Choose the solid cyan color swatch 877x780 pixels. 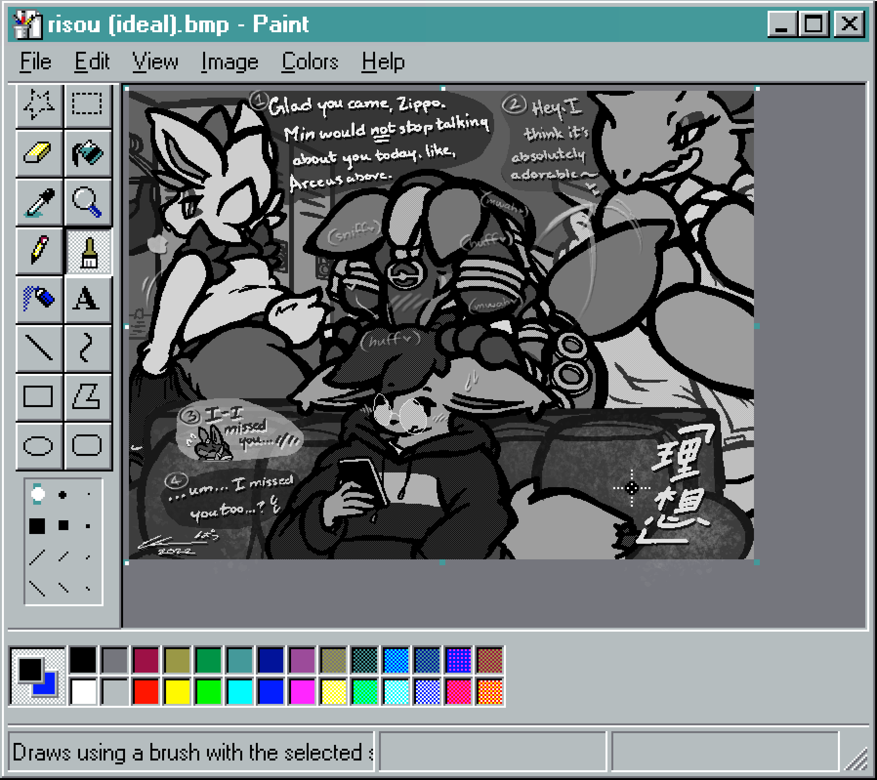240,691
